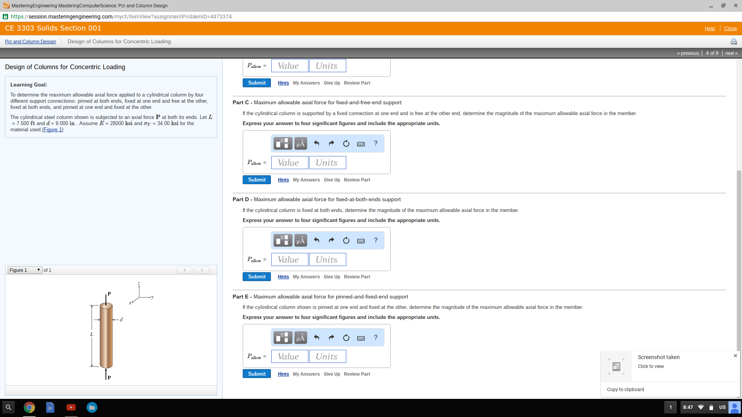Open the YouTube app from the shelf
The height and width of the screenshot is (417, 742).
[71, 407]
